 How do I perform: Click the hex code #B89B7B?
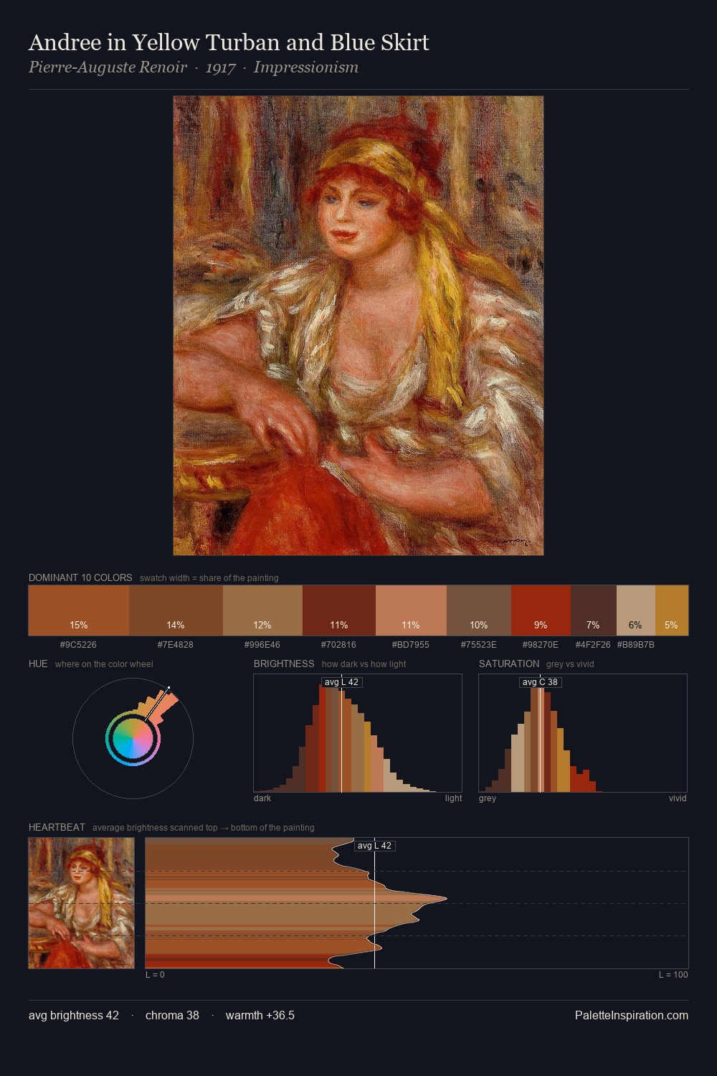pos(635,645)
